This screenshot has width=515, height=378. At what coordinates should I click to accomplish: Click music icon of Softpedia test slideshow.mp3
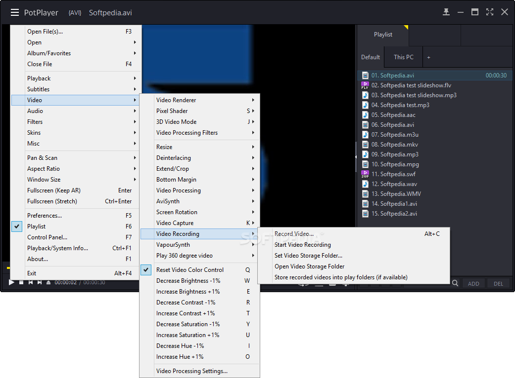365,95
